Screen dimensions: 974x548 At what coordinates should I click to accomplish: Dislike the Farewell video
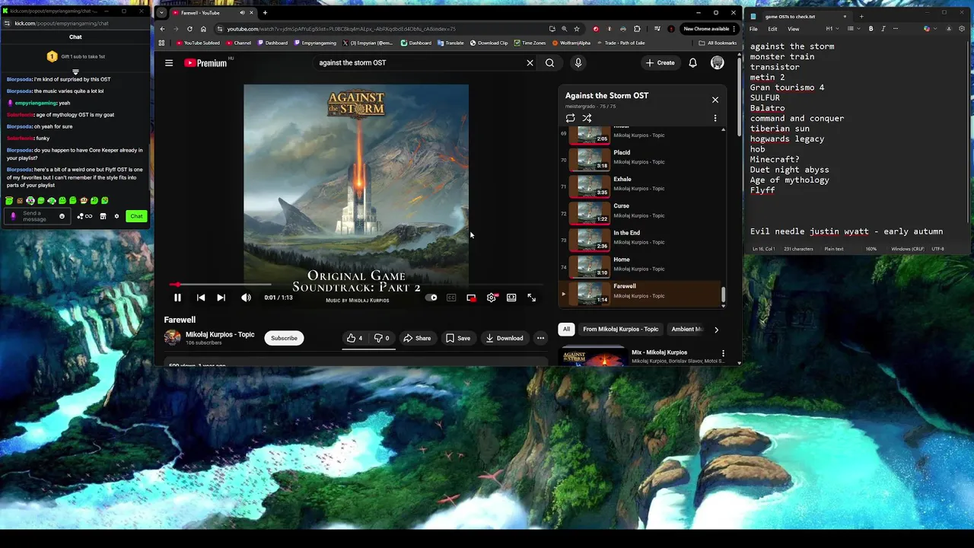[x=381, y=338]
